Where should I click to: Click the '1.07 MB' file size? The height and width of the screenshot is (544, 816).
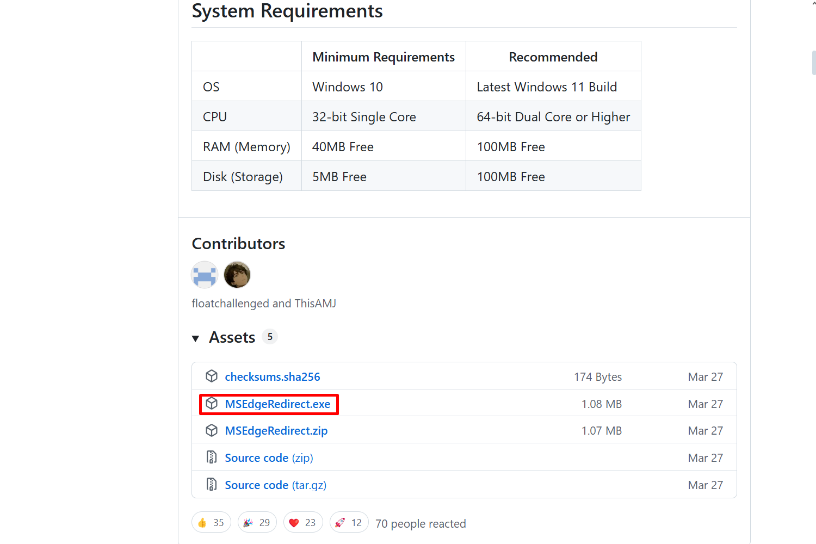[602, 431]
